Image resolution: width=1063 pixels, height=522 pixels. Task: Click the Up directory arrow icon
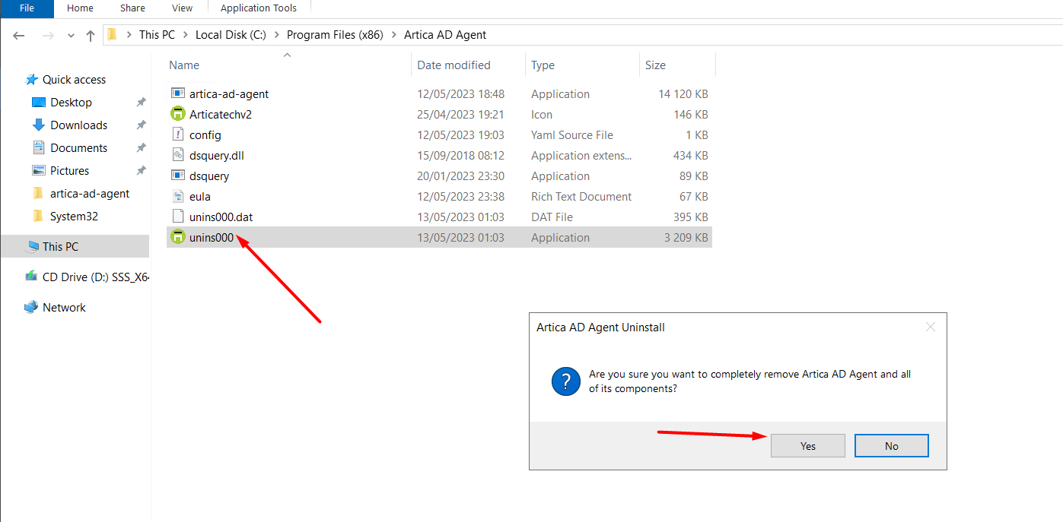tap(91, 35)
